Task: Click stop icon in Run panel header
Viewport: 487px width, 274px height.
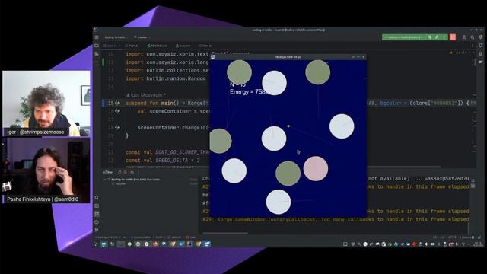Action: pos(126,172)
